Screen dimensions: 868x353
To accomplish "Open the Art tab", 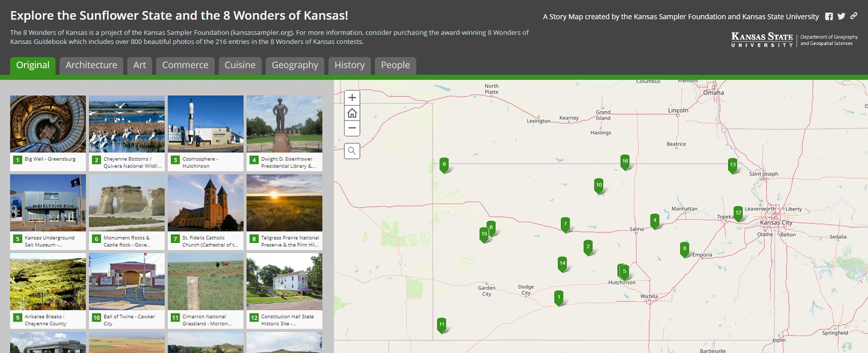I will tap(139, 65).
